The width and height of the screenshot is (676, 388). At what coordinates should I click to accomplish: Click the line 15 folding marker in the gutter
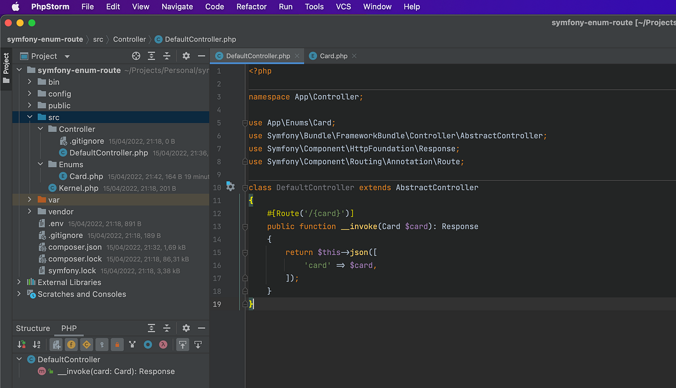tap(244, 253)
